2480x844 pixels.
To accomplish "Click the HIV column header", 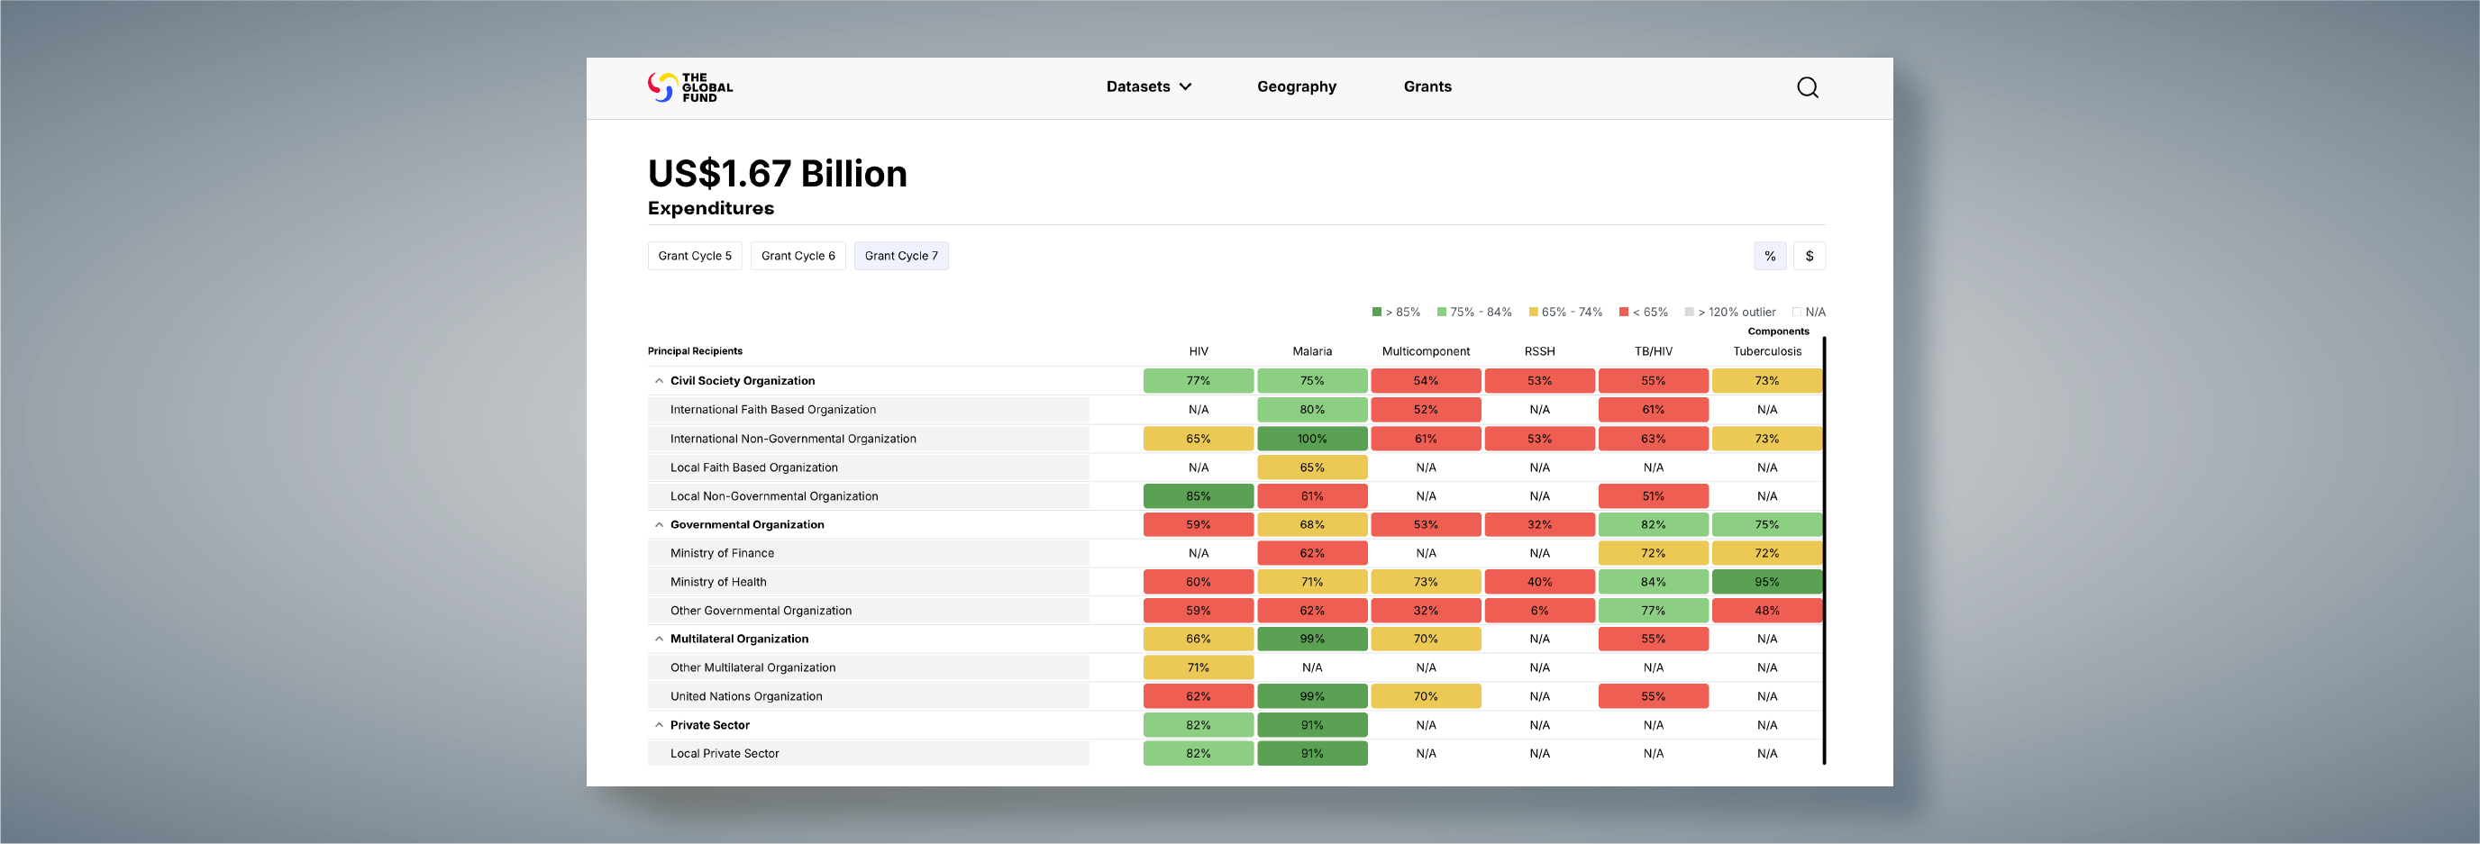I will tap(1198, 351).
